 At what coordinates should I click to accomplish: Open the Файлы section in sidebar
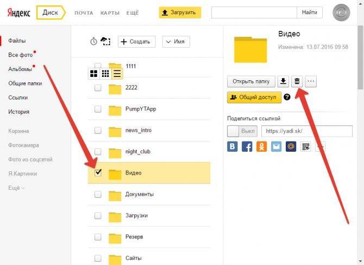pyautogui.click(x=17, y=41)
